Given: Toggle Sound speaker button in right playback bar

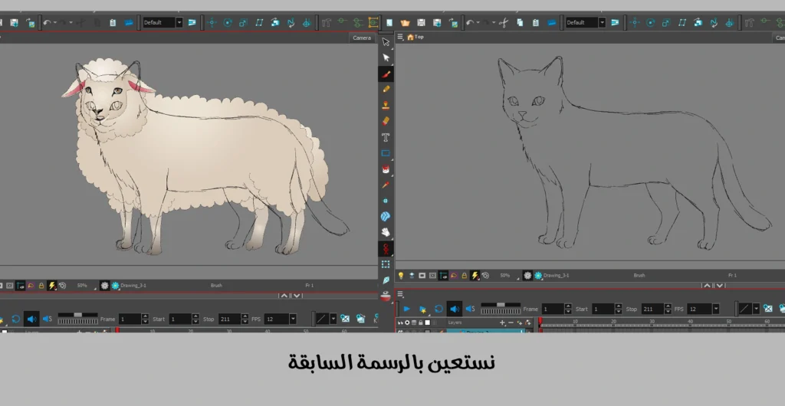Looking at the screenshot, I should point(454,309).
